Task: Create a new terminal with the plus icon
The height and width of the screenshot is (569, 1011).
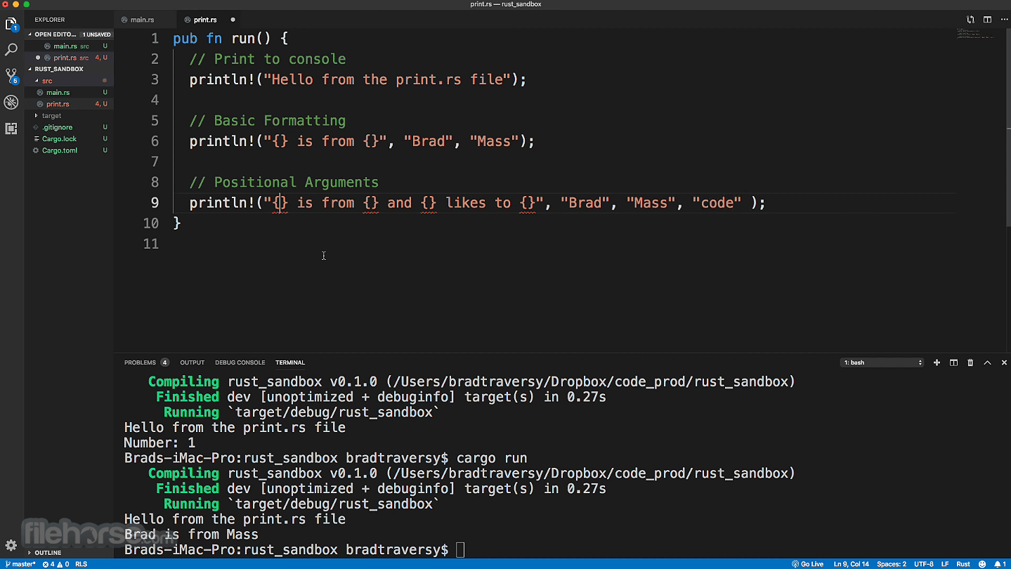Action: (x=937, y=362)
